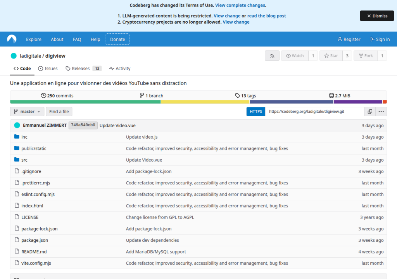Click Emmanuel ZIMMERT's avatar in commit row
This screenshot has height=279, width=397.
tap(17, 125)
